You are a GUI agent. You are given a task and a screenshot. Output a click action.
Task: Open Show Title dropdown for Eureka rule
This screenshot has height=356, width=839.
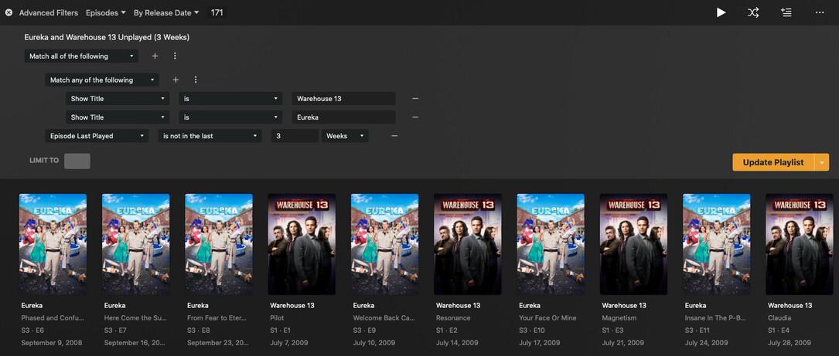point(118,117)
